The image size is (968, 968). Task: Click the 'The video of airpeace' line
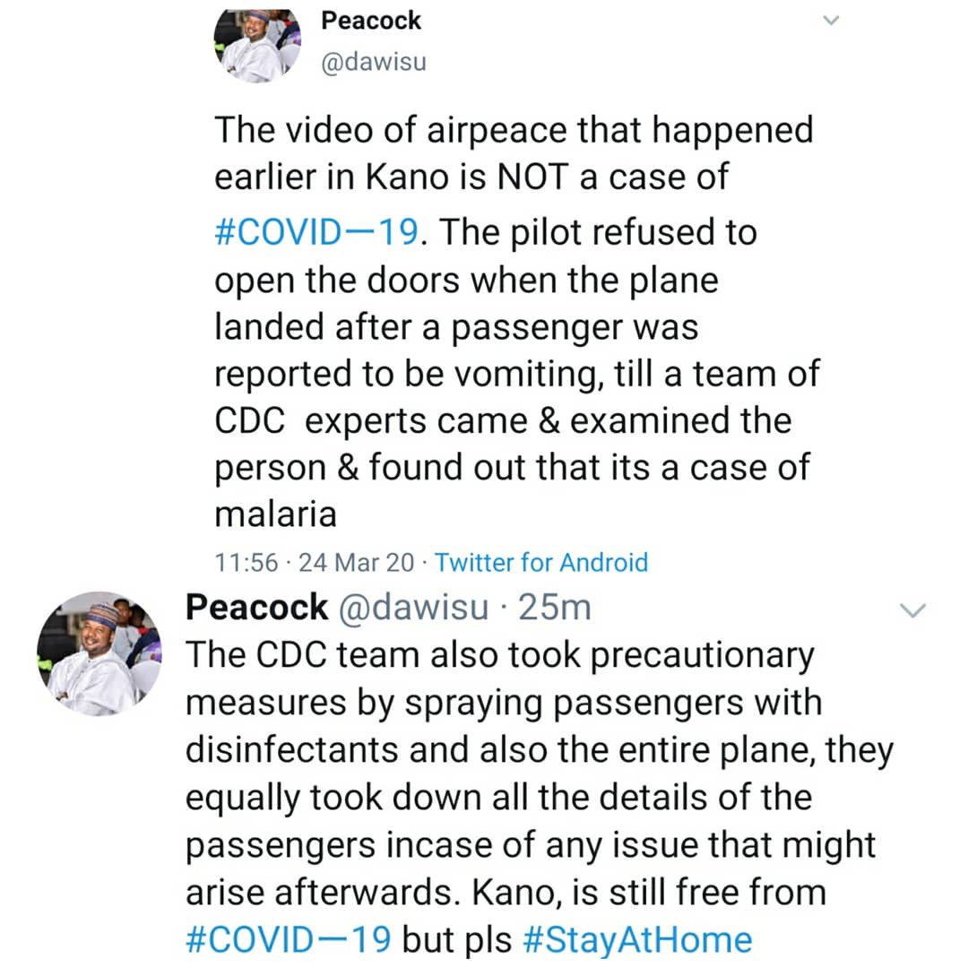tap(514, 130)
